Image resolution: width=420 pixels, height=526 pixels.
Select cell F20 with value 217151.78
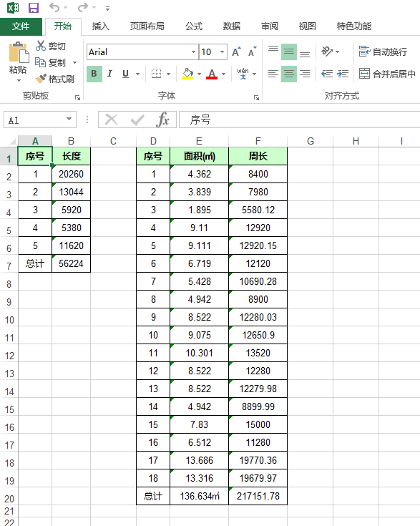[258, 496]
